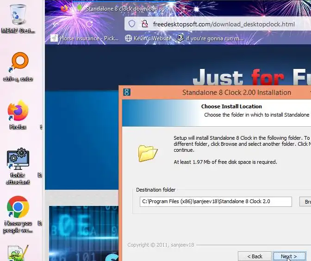Open 'Horse Insurance - Pick...' bookmark
Viewport: 311px width, 261px height.
(84, 38)
